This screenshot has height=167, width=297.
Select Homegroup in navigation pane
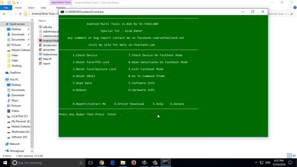click(x=17, y=151)
